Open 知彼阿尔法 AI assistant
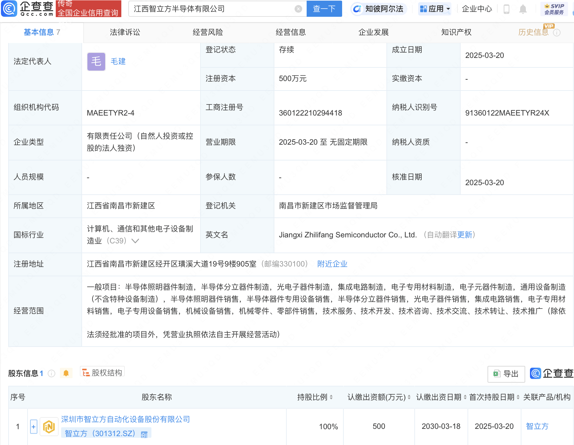 coord(379,9)
